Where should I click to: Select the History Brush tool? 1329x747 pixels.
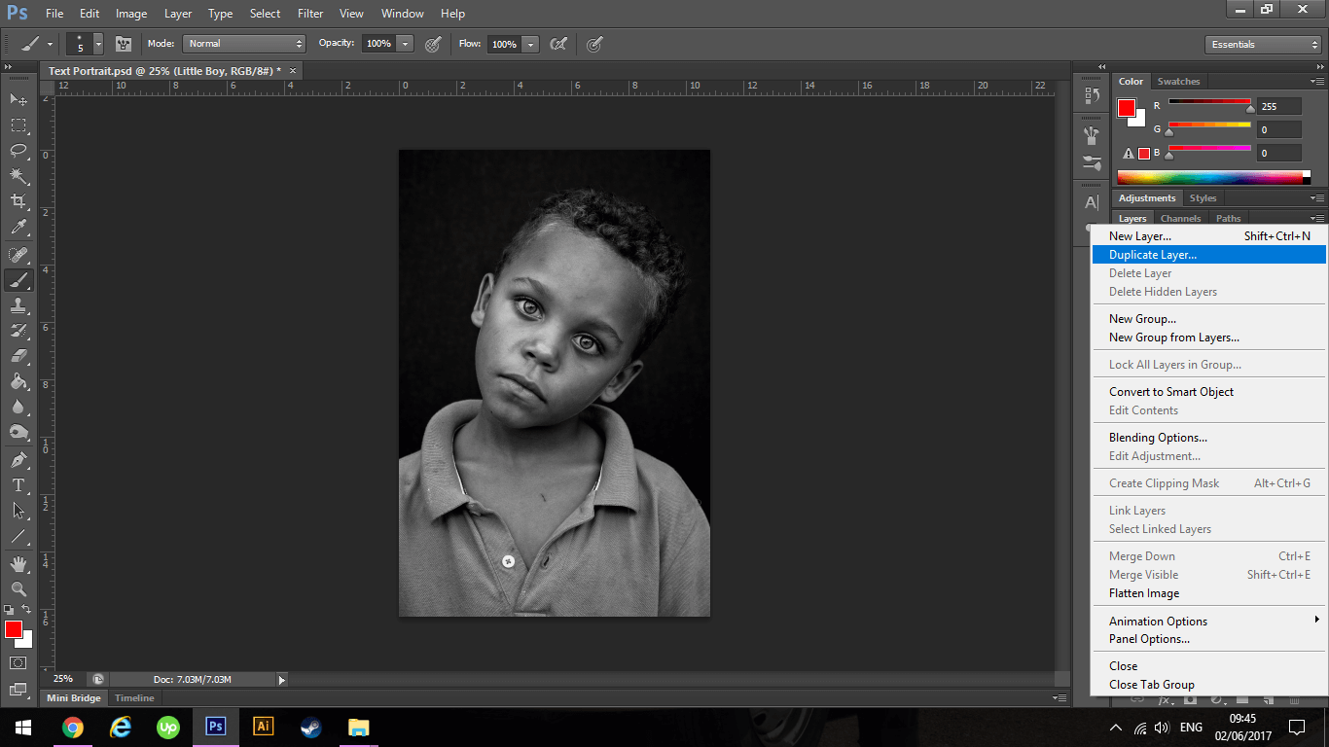[x=18, y=331]
